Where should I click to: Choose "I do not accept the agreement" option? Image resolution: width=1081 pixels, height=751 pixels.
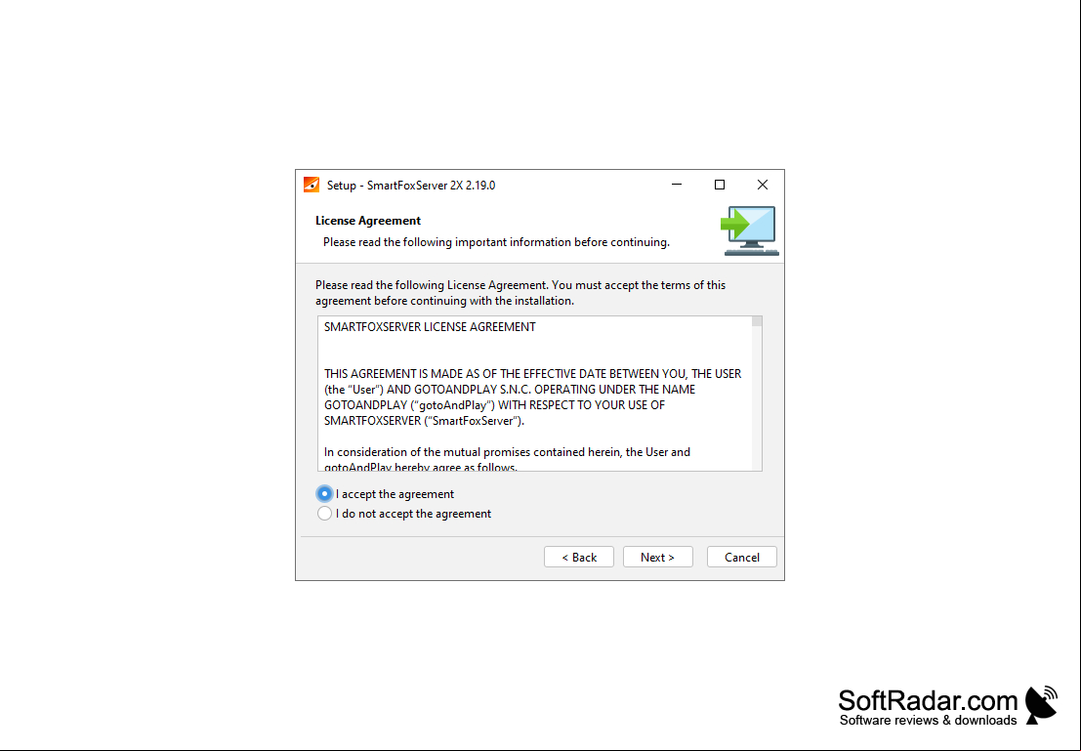[325, 513]
